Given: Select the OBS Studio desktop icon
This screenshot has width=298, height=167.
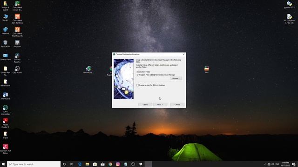Looking at the screenshot, I should click(17, 70).
